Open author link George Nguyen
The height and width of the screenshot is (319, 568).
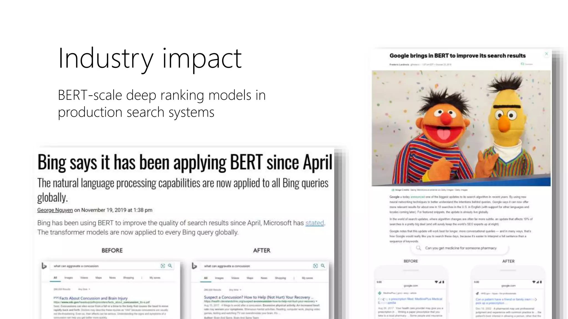click(x=55, y=210)
